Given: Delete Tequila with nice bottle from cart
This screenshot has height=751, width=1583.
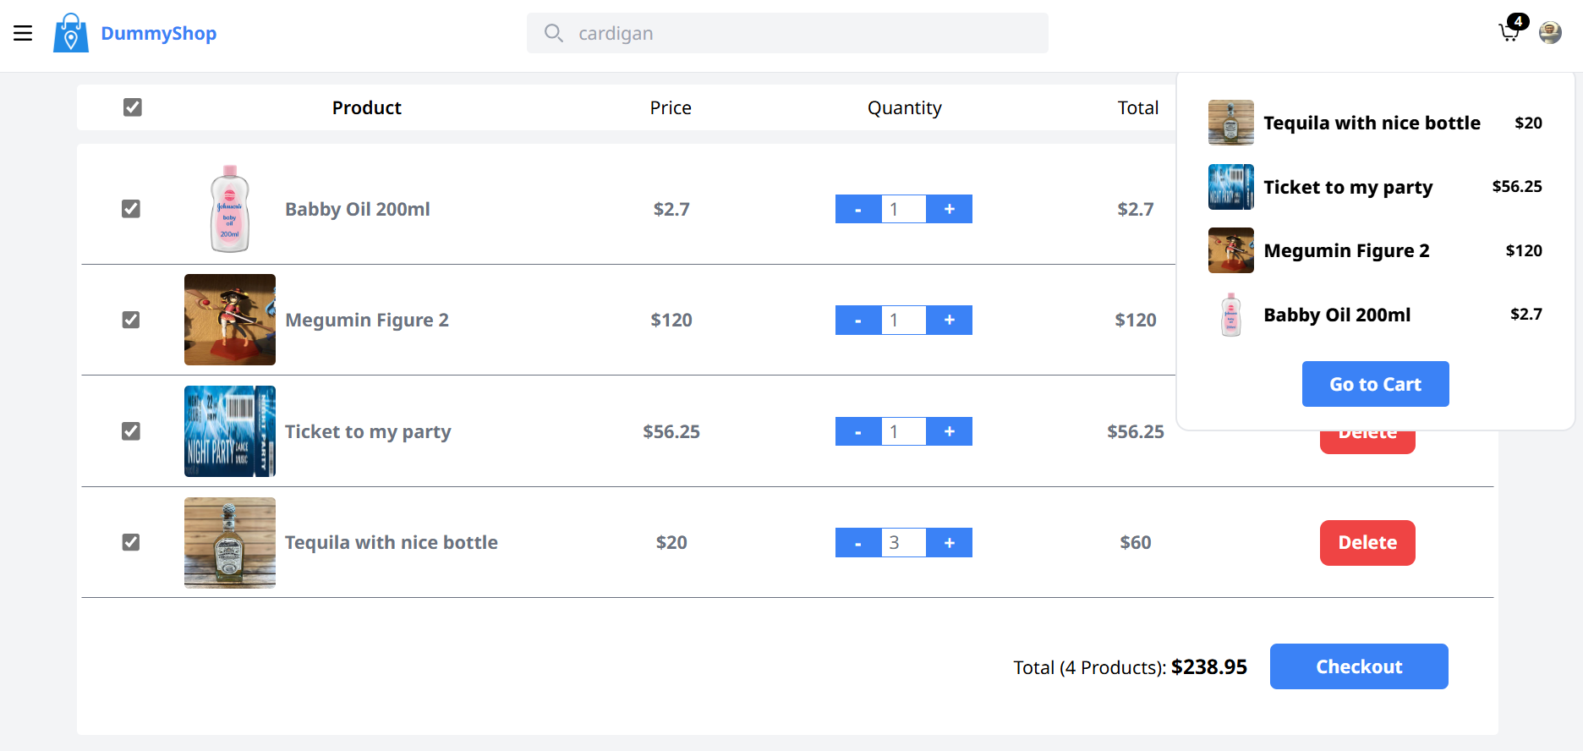Looking at the screenshot, I should coord(1367,542).
